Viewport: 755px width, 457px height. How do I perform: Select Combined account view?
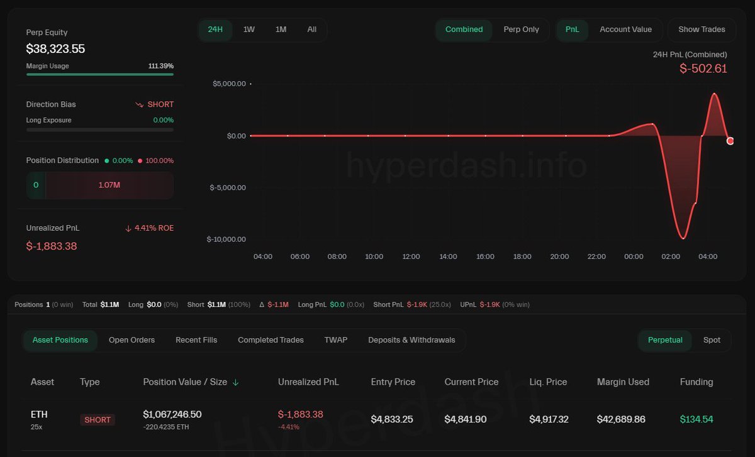pos(464,30)
